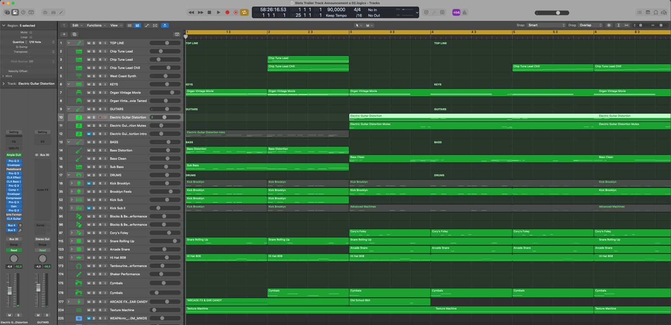
Task: Click the Texture Machine track icon
Action: [x=79, y=310]
